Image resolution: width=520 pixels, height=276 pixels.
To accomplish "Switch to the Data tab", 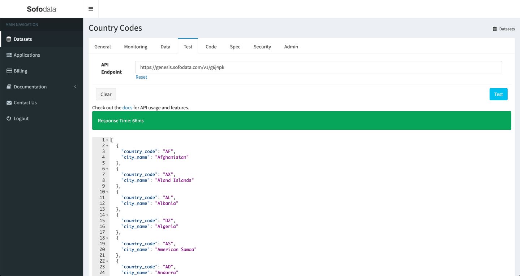I will pos(166,47).
